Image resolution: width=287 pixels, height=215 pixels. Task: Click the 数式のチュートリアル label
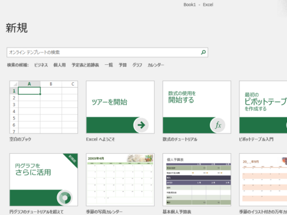pos(180,139)
